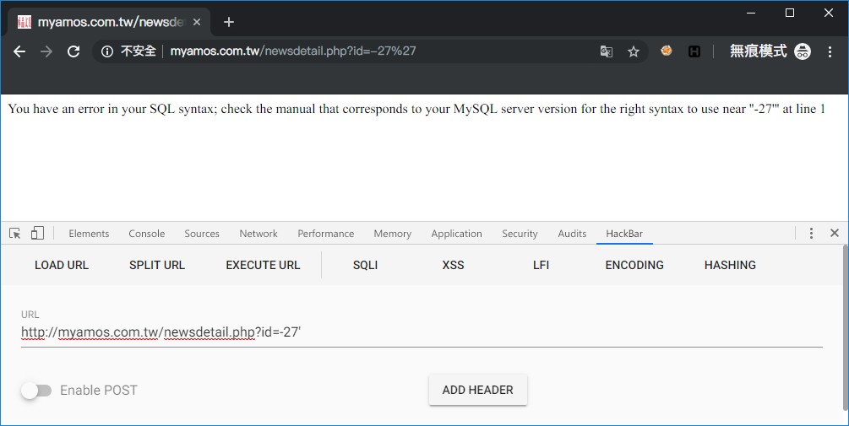Click the SQL syntax error message text
Screen dimensions: 849x426
[x=416, y=109]
